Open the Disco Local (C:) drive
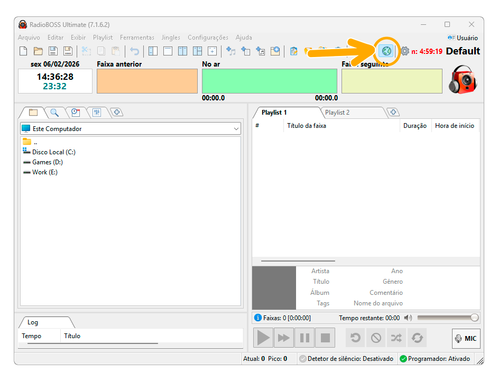The height and width of the screenshot is (382, 498). pos(53,152)
